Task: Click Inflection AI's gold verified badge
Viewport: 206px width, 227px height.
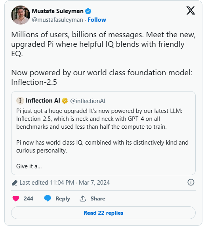Action: point(65,101)
